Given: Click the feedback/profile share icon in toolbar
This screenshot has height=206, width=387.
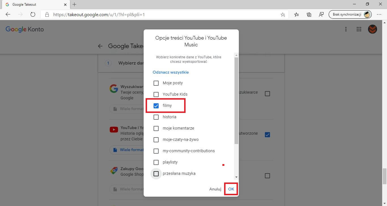Looking at the screenshot, I should coord(321,14).
